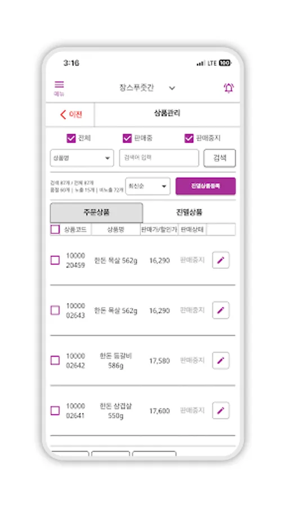The height and width of the screenshot is (507, 285).
Task: Toggle the 판매중 filter checkbox
Action: click(127, 139)
